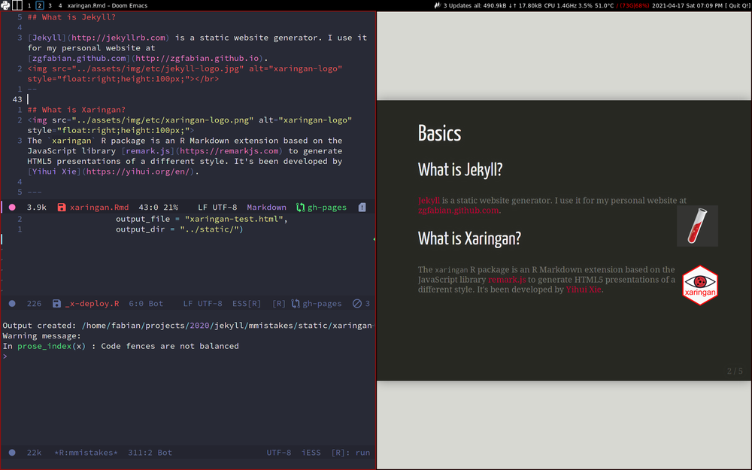Click the red disk usage 73G|68% indicator
This screenshot has height=470, width=752.
pyautogui.click(x=632, y=5)
